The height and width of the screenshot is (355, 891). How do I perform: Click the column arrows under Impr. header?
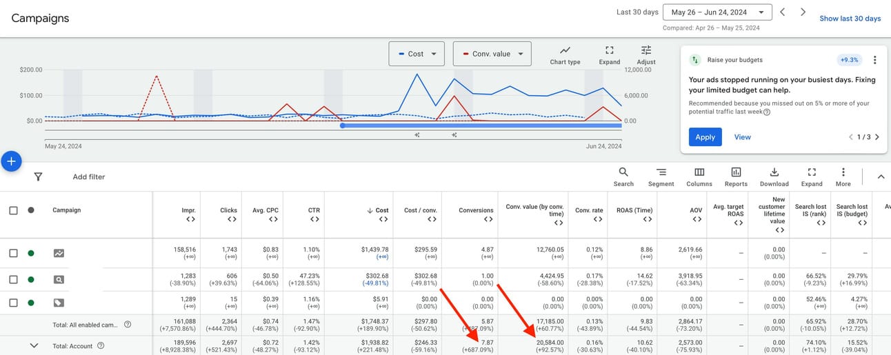click(x=190, y=219)
